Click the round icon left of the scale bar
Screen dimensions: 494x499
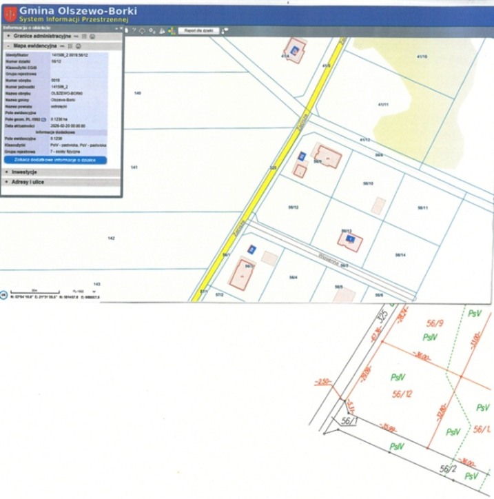[x=3, y=294]
